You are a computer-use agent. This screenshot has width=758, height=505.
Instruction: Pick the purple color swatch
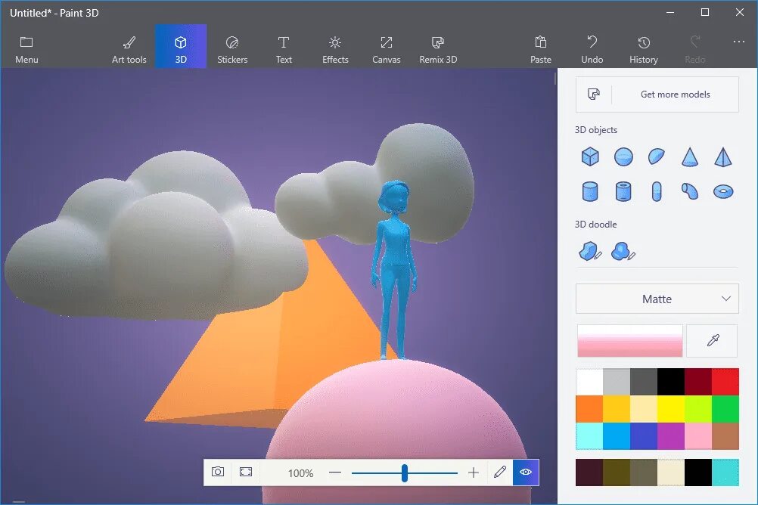pos(671,436)
